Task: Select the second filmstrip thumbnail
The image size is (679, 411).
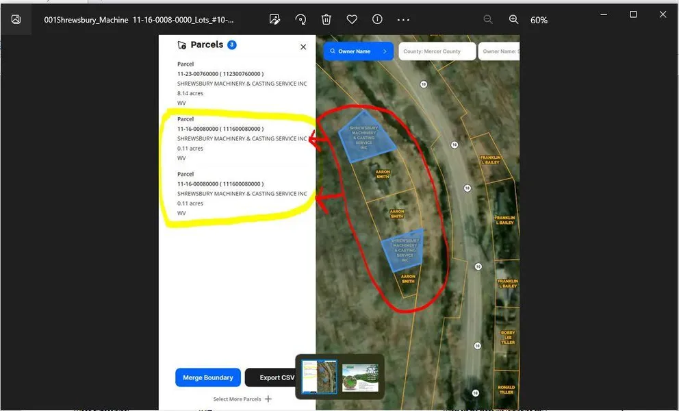Action: [360, 377]
